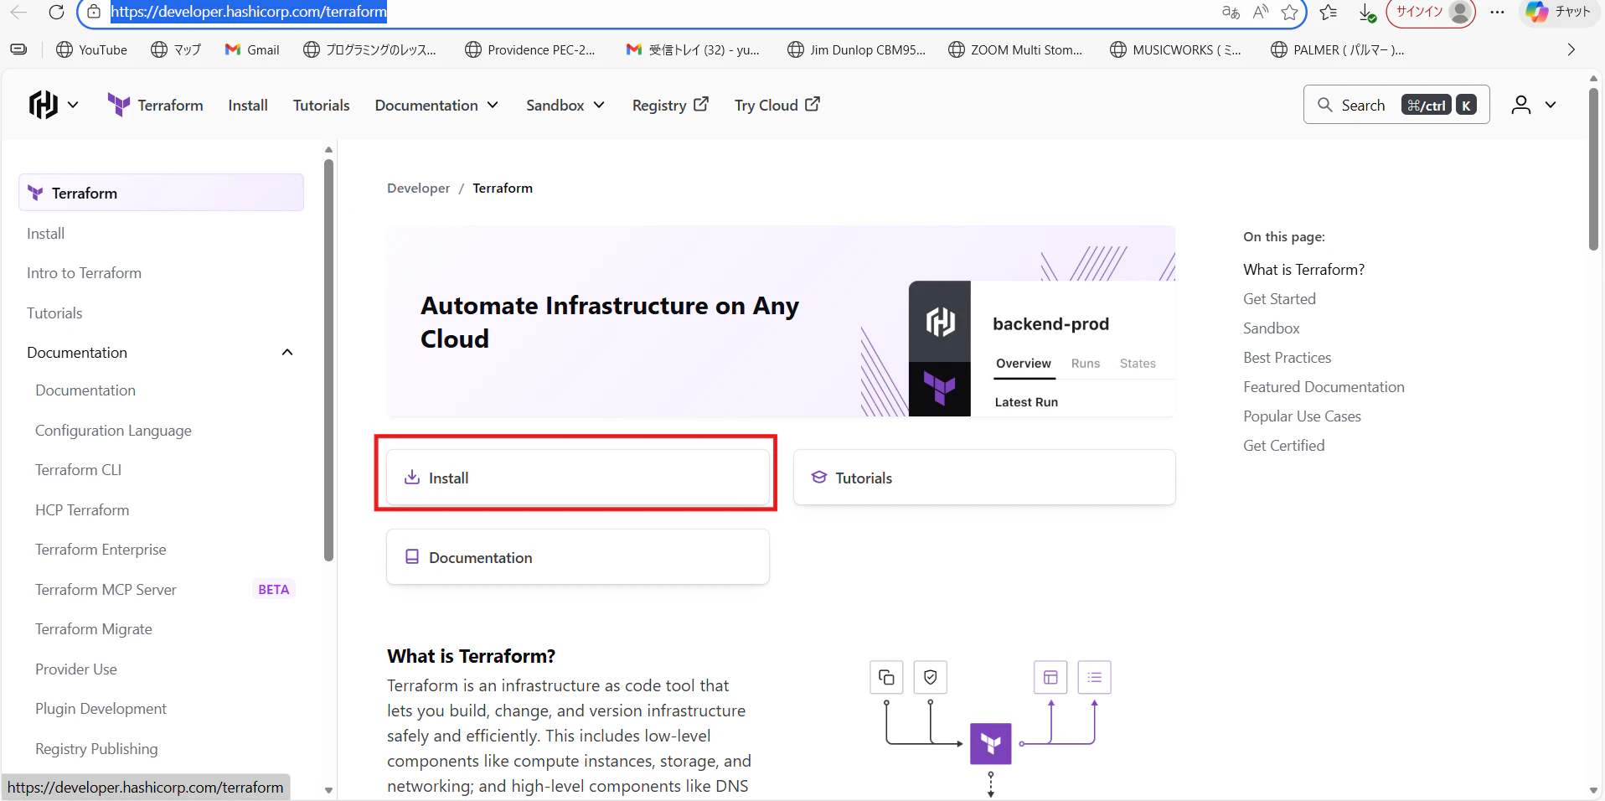Open Plugin Development in sidebar
The height and width of the screenshot is (801, 1605).
(x=101, y=709)
